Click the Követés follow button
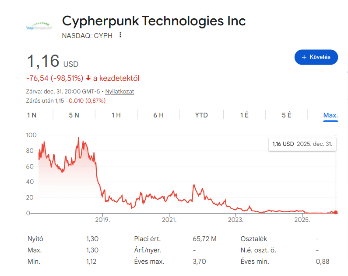 pos(316,57)
